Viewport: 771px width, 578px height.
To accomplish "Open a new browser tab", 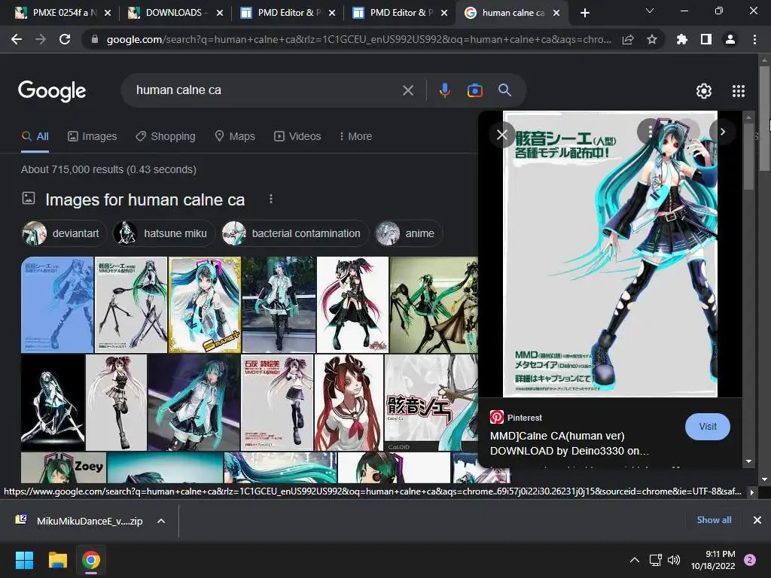I will pyautogui.click(x=584, y=13).
